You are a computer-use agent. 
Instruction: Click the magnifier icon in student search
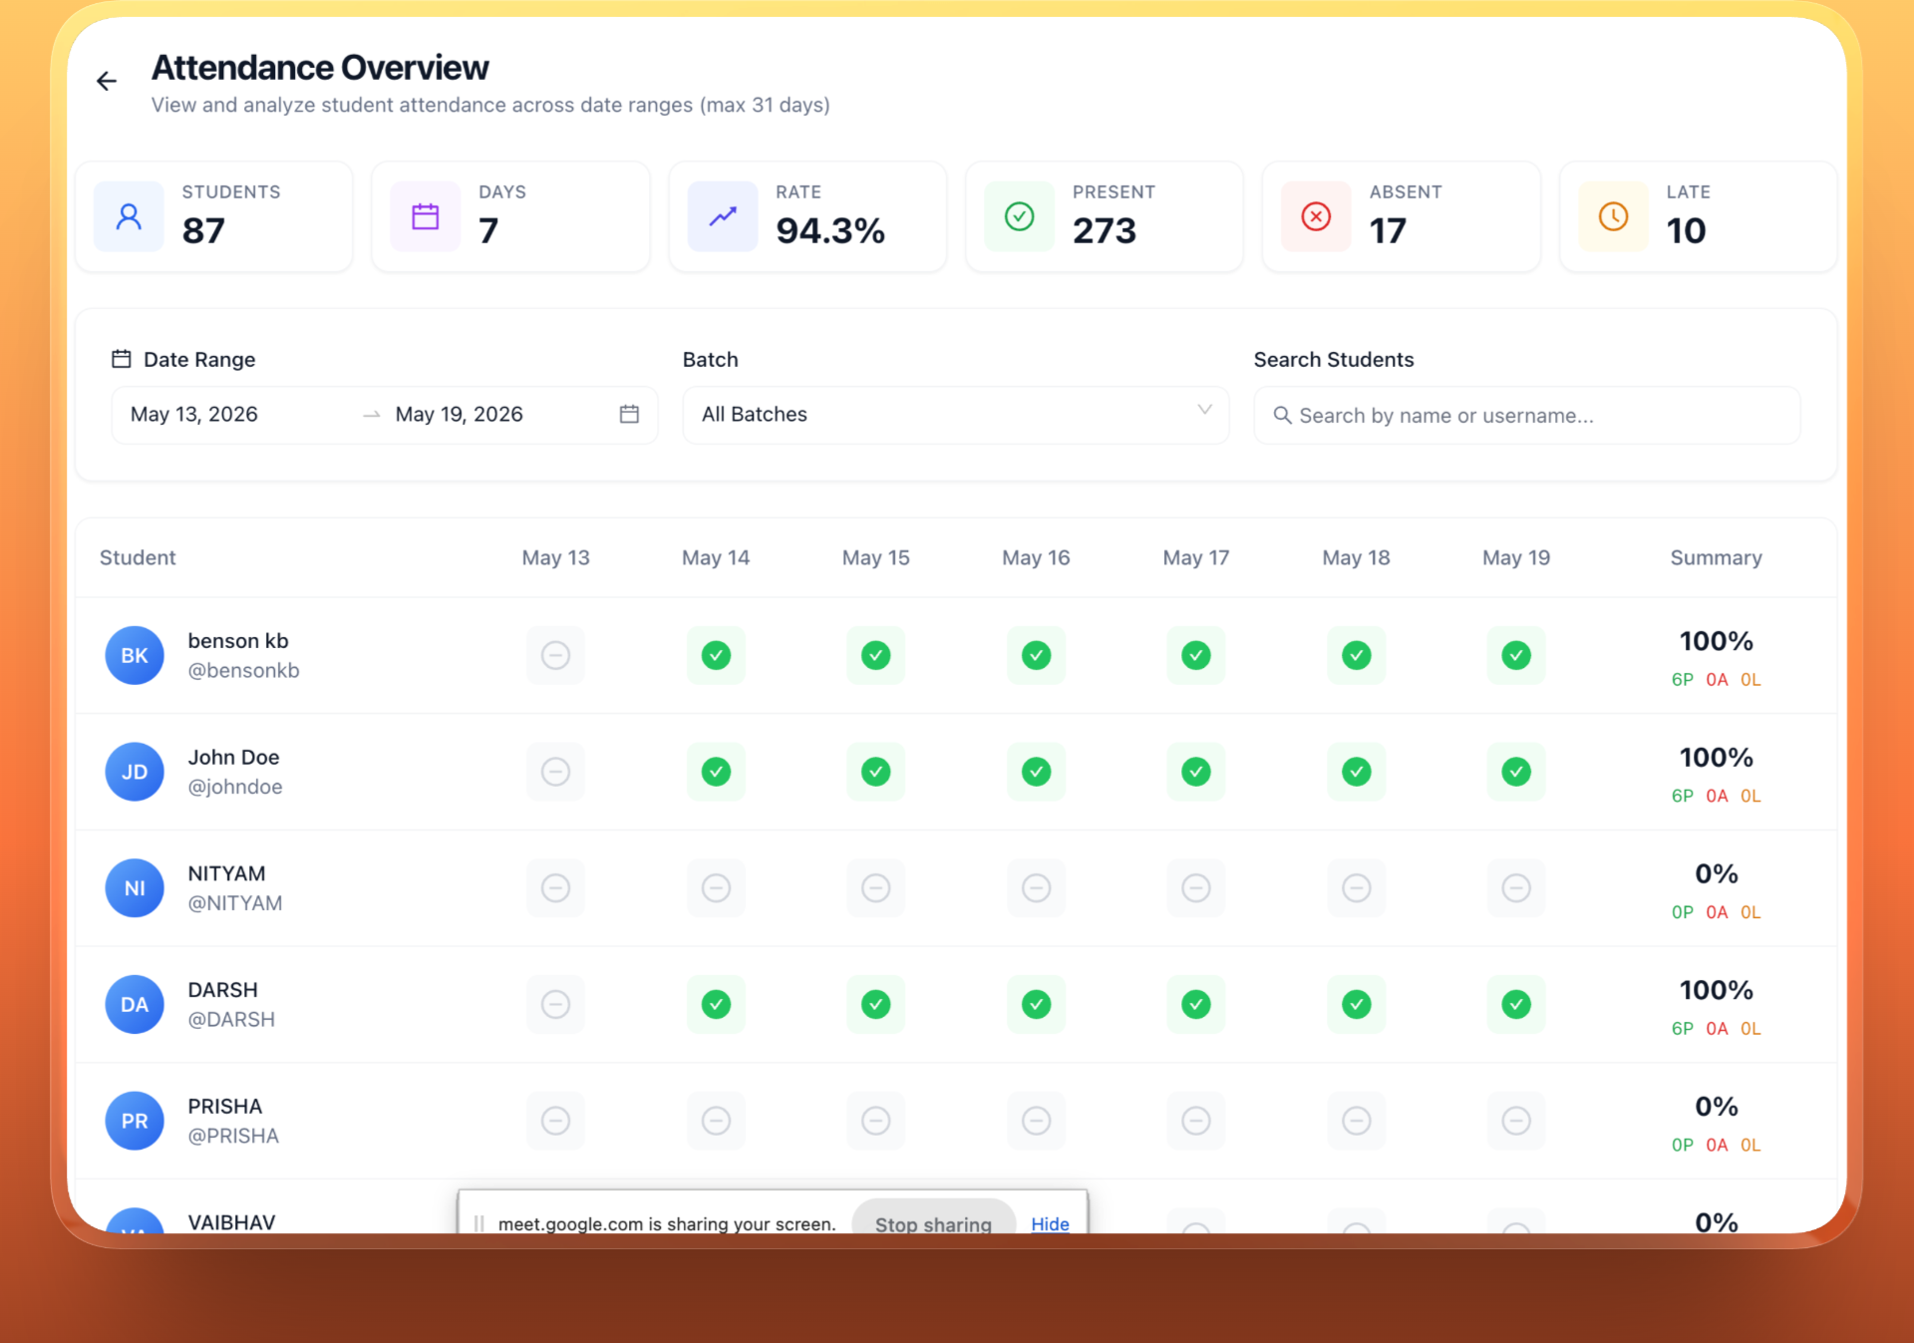pos(1283,415)
